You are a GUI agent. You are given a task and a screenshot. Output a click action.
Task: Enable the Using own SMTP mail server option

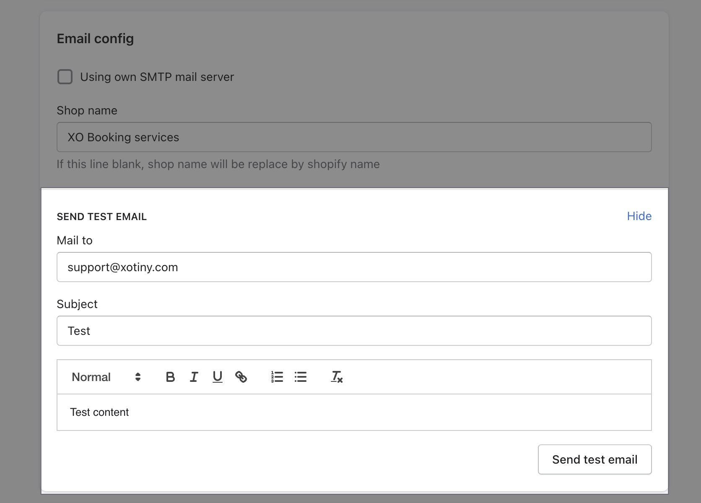tap(65, 77)
